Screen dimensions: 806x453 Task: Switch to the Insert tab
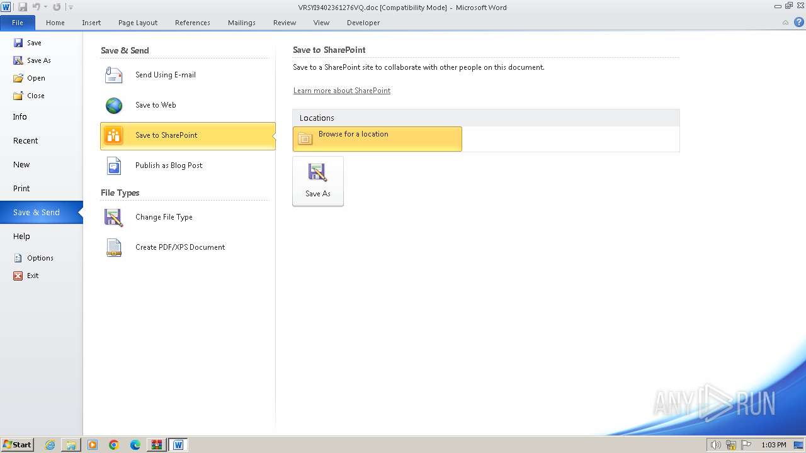pyautogui.click(x=91, y=23)
